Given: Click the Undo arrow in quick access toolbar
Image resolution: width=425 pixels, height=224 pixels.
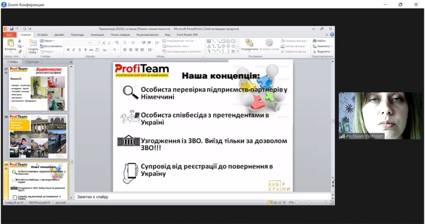Looking at the screenshot, I should coord(17,29).
